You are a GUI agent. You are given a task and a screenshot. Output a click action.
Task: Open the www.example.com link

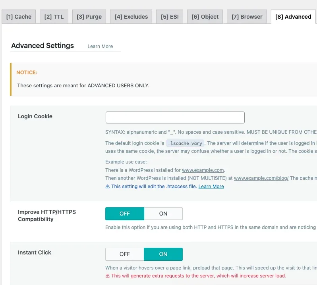pos(203,170)
